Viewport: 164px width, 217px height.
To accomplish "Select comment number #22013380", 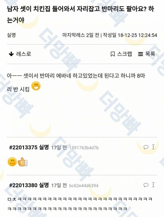I will pyautogui.click(x=23, y=185).
